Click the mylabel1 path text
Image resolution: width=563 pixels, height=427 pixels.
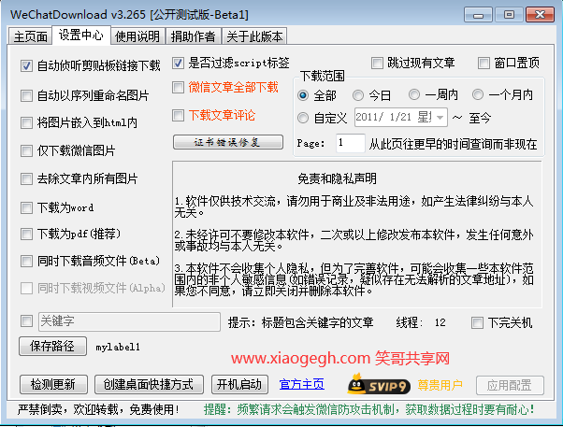118,347
